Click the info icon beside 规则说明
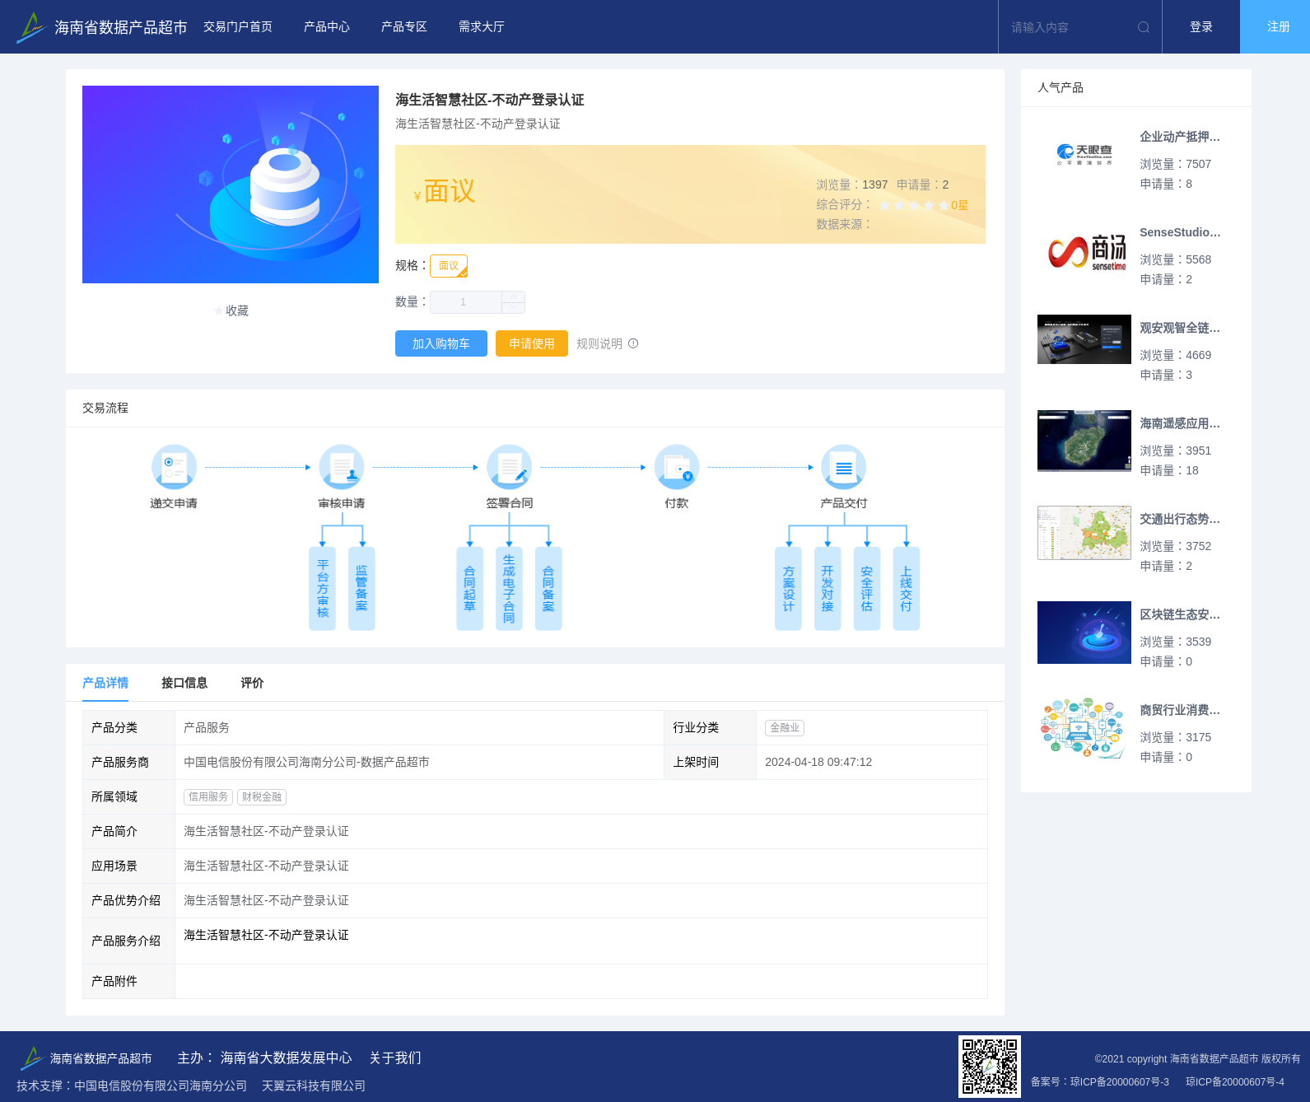The width and height of the screenshot is (1310, 1102). (633, 343)
